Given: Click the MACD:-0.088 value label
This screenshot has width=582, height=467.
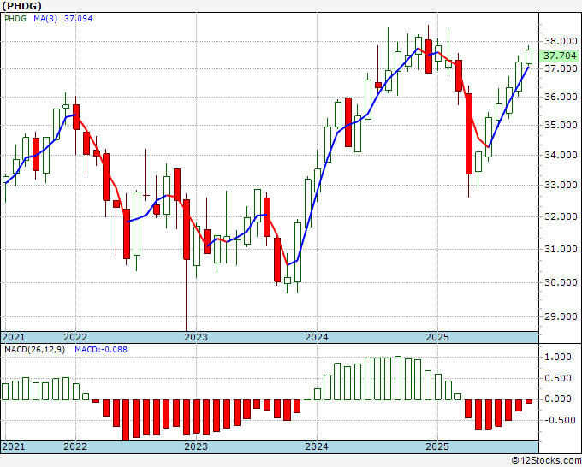Looking at the screenshot, I should pos(101,350).
